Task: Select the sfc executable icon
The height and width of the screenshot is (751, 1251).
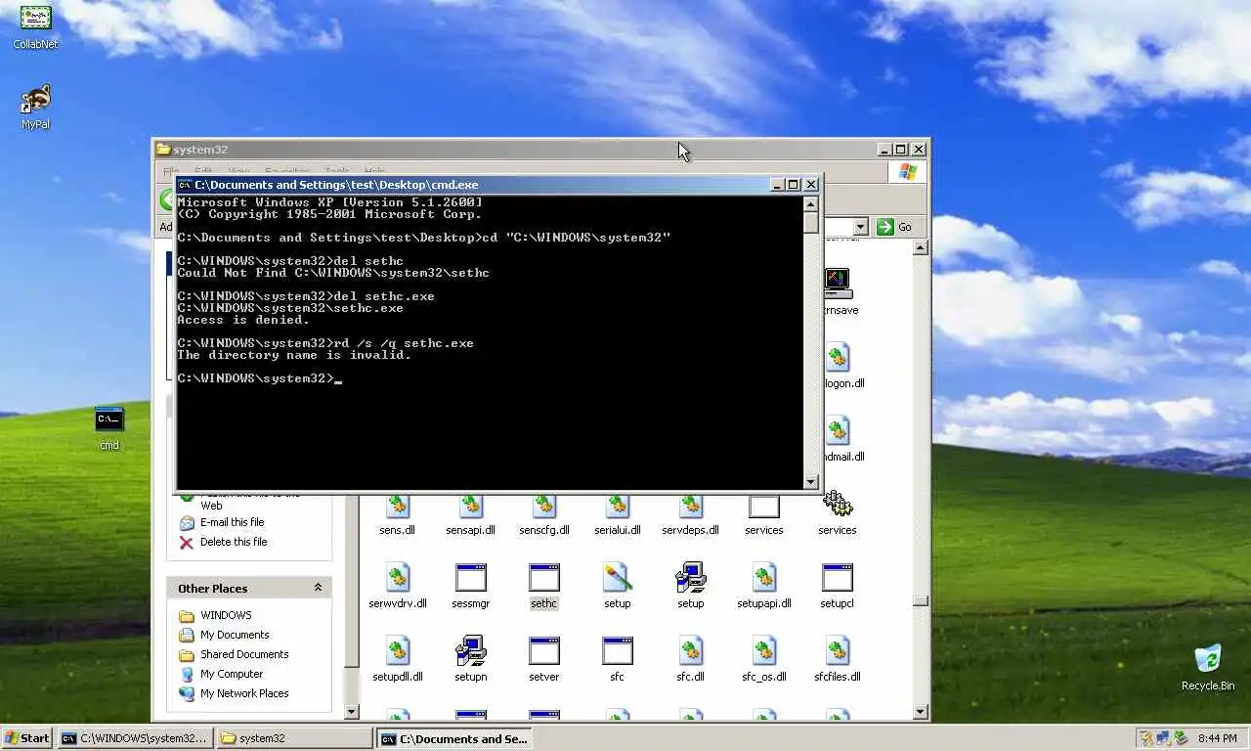Action: point(618,659)
